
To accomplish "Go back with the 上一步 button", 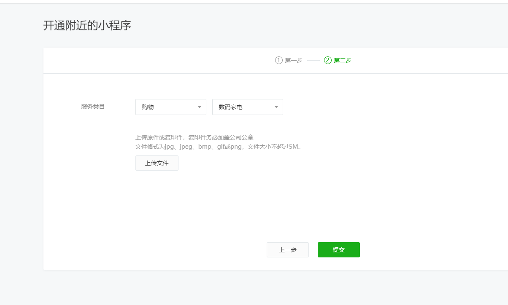I will click(288, 250).
